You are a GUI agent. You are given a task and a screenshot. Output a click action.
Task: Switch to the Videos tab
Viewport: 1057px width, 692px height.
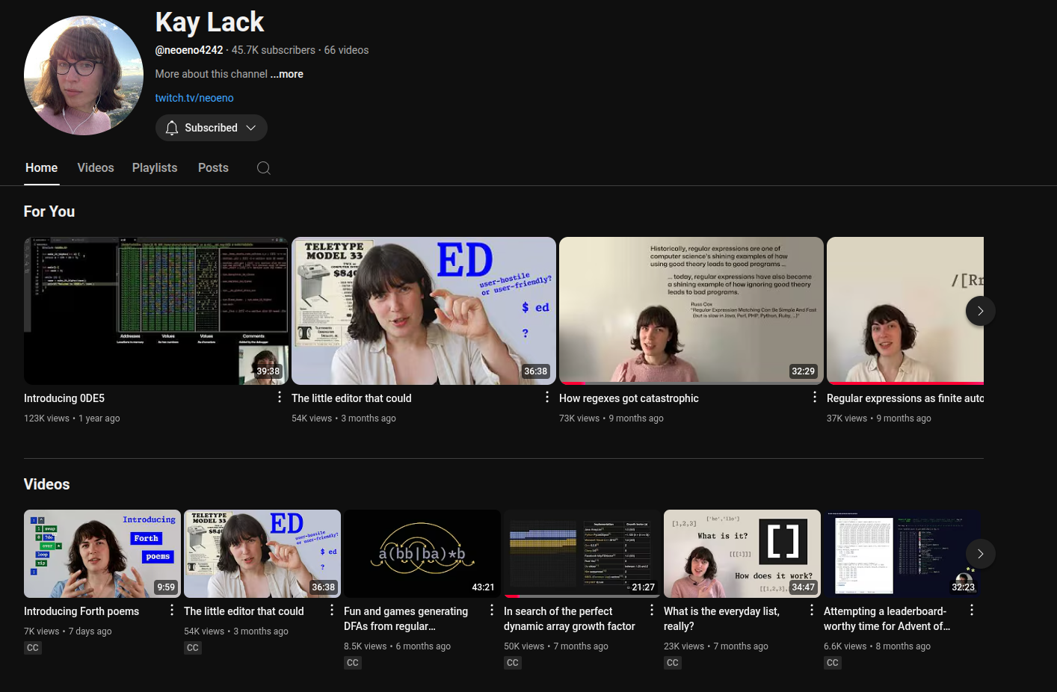point(96,168)
